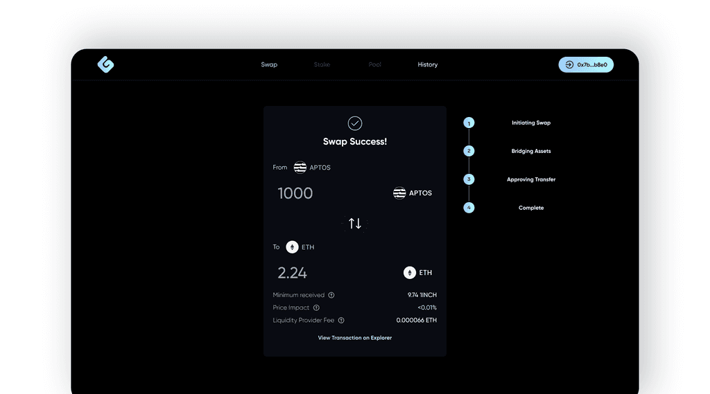Click the ETH icon in To row
This screenshot has height=394, width=710.
tap(292, 247)
